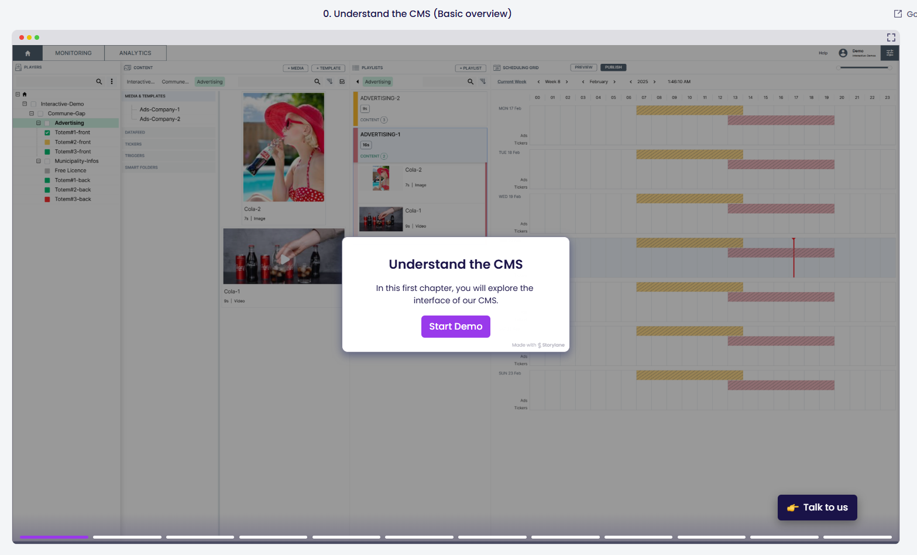Screen dimensions: 917x555
Task: Click the multi-select checkmark icon in Content
Action: coord(342,82)
